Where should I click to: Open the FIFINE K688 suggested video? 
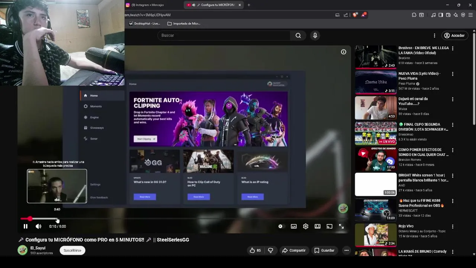[x=376, y=210]
